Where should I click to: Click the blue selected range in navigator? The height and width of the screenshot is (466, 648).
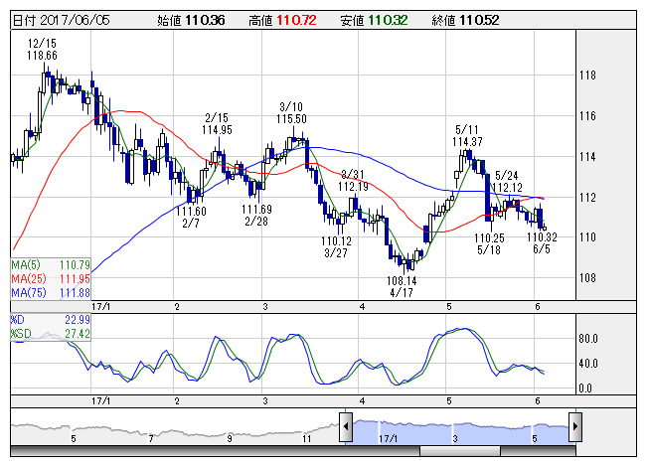(459, 429)
